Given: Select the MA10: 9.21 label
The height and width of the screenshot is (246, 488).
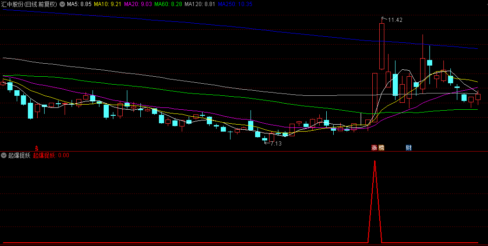Looking at the screenshot, I should (107, 4).
